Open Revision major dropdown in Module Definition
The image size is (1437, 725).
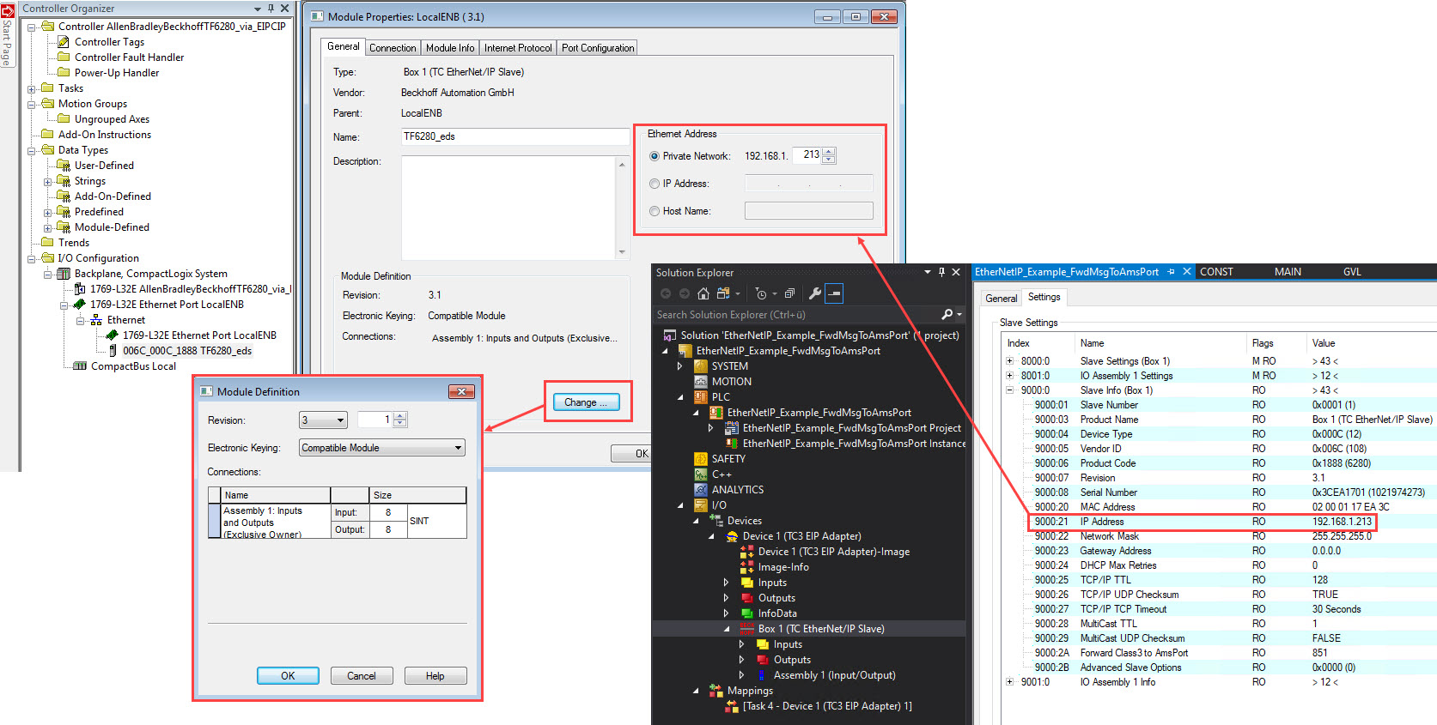point(340,420)
